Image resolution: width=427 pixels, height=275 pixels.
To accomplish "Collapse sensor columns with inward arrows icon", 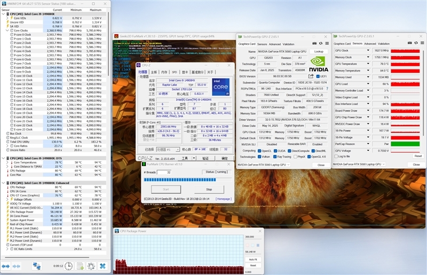I will click(17, 266).
